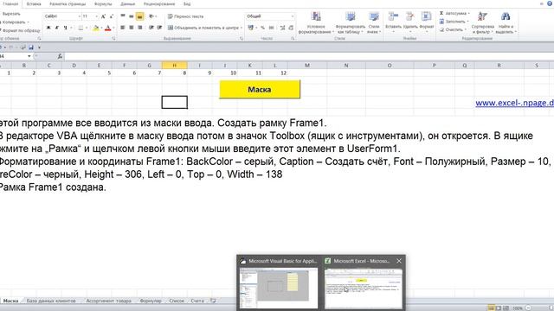Align cell content to top
Image resolution: width=554 pixels, height=311 pixels.
[x=123, y=16]
